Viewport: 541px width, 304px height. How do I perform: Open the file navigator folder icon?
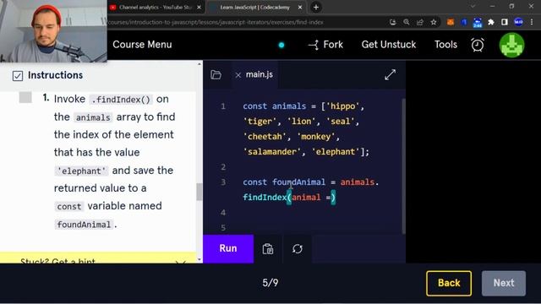[216, 75]
